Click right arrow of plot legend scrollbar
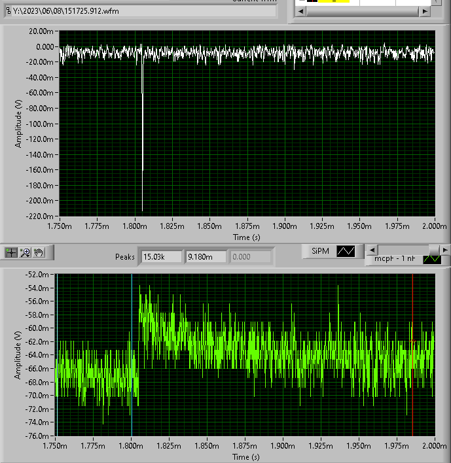This screenshot has height=463, width=451. point(445,250)
